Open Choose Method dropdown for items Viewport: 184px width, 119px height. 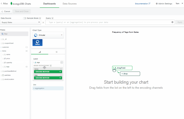click(48, 71)
